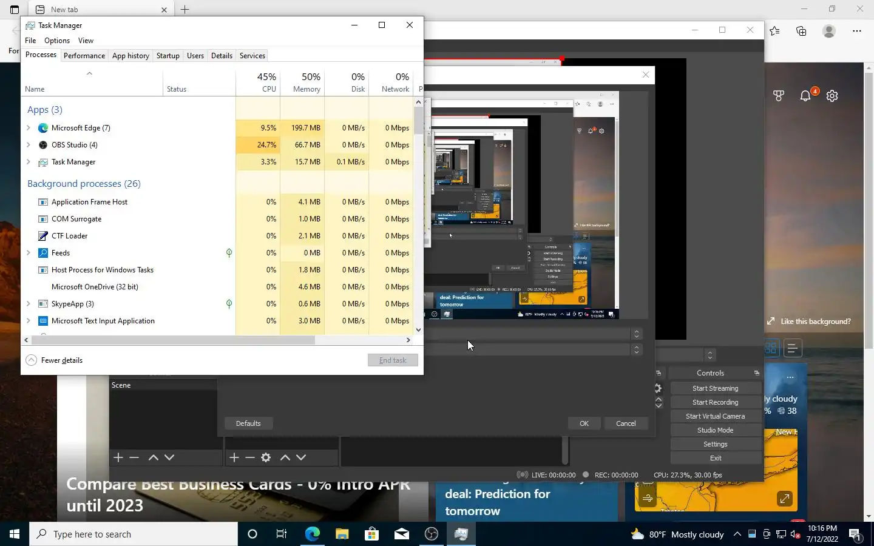Open Edge Favorites star icon

click(x=774, y=31)
